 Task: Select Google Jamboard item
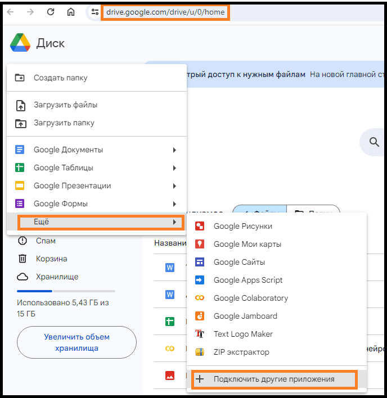point(277,316)
